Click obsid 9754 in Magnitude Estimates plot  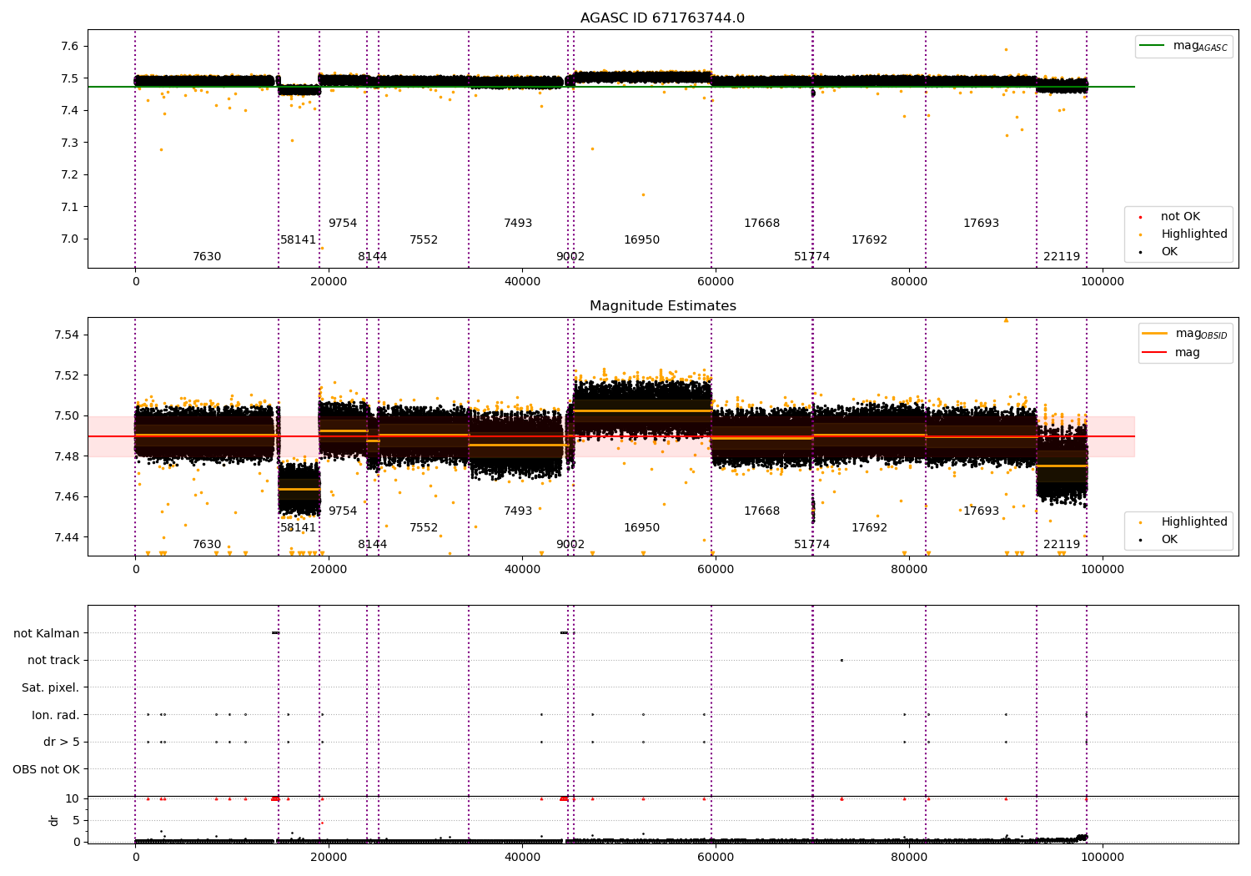(x=343, y=511)
